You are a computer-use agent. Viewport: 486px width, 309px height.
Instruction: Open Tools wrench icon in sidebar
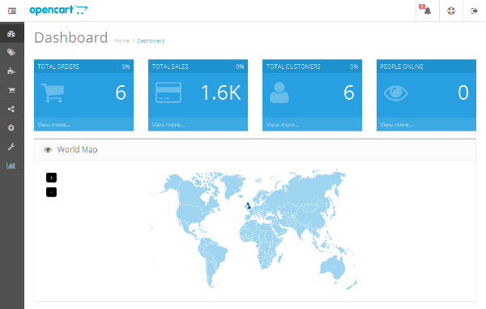click(x=11, y=147)
